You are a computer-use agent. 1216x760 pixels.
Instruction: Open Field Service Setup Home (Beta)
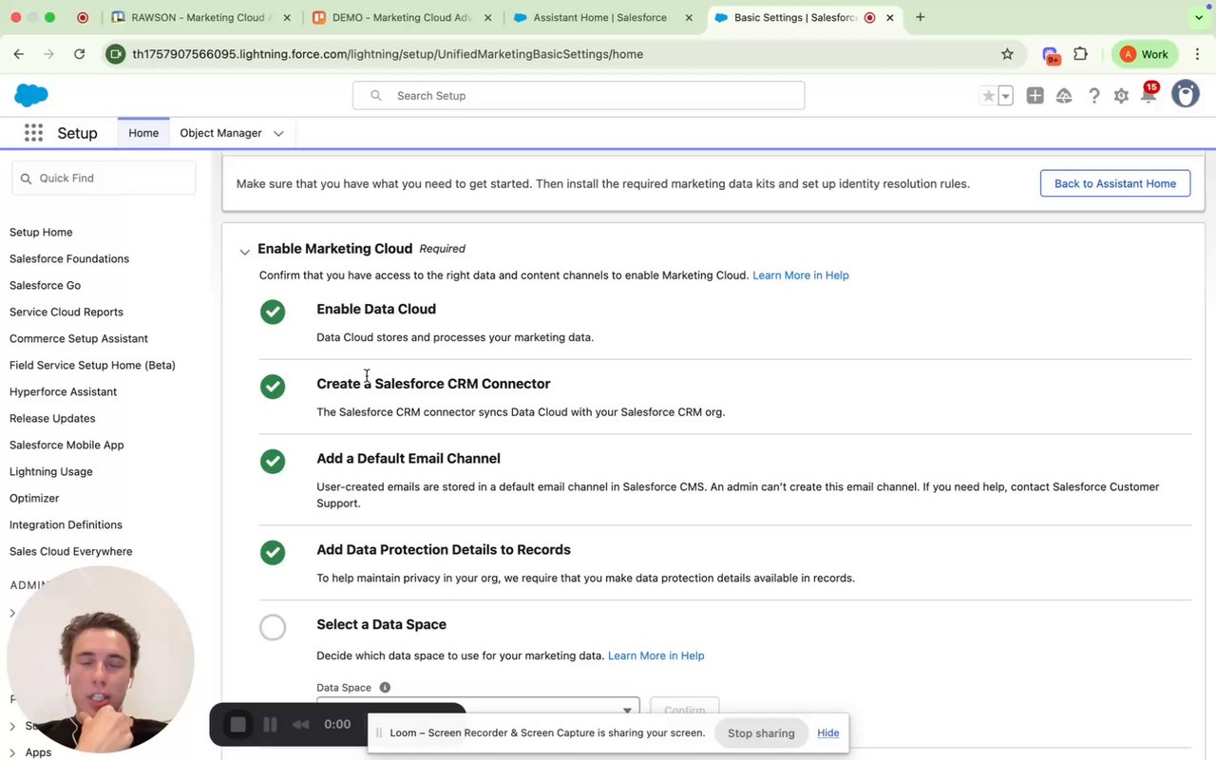coord(92,365)
